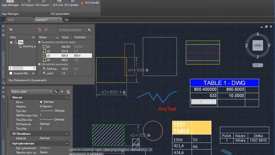Collapse the Styl vykreslování section

(67, 143)
